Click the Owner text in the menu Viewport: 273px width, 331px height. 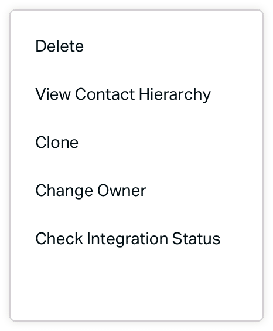(121, 191)
